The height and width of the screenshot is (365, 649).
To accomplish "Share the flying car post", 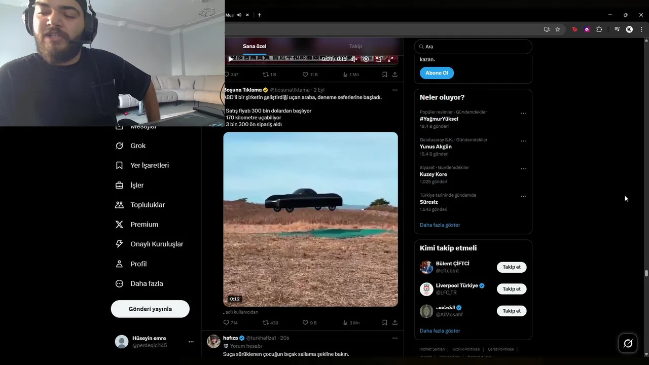I will click(x=395, y=322).
